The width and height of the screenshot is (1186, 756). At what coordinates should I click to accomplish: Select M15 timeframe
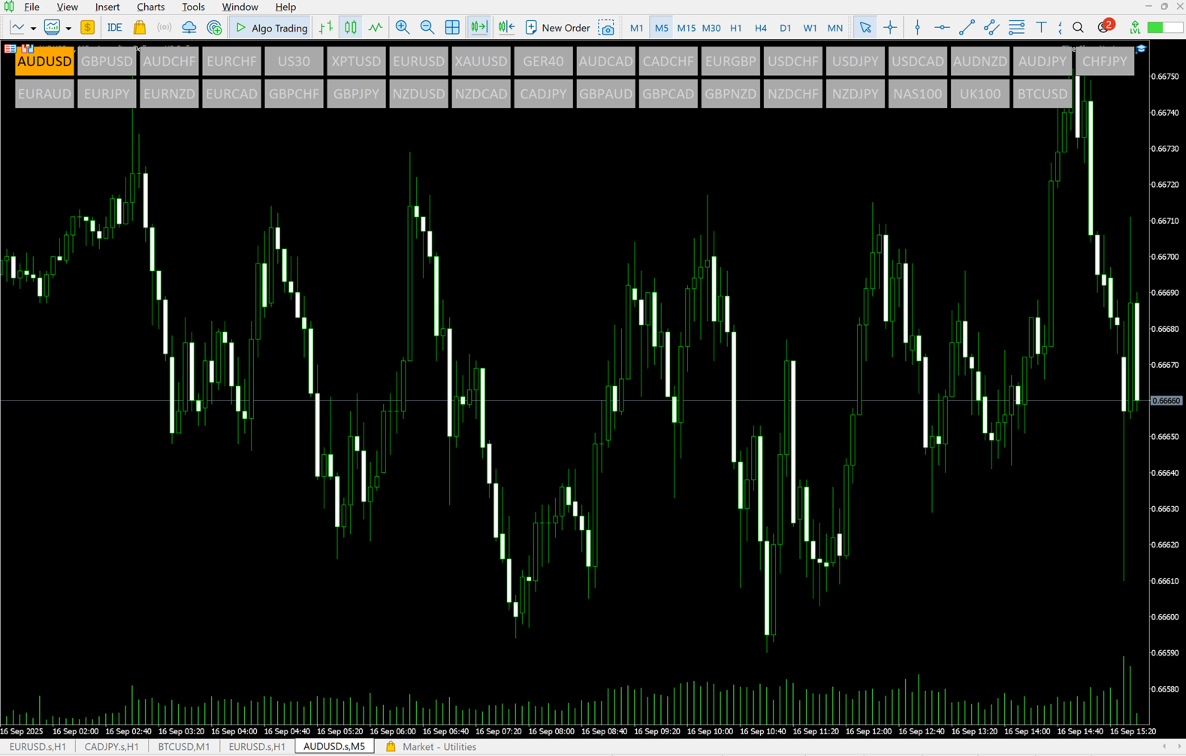[x=686, y=28]
